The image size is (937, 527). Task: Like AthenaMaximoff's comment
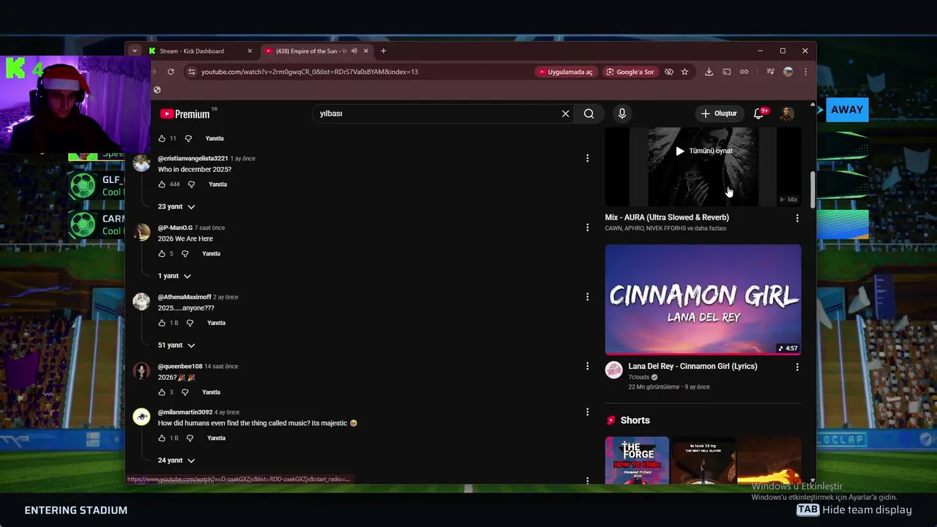(x=162, y=323)
